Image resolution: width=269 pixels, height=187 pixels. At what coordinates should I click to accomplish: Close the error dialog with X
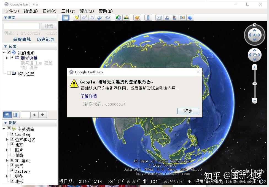198,72
